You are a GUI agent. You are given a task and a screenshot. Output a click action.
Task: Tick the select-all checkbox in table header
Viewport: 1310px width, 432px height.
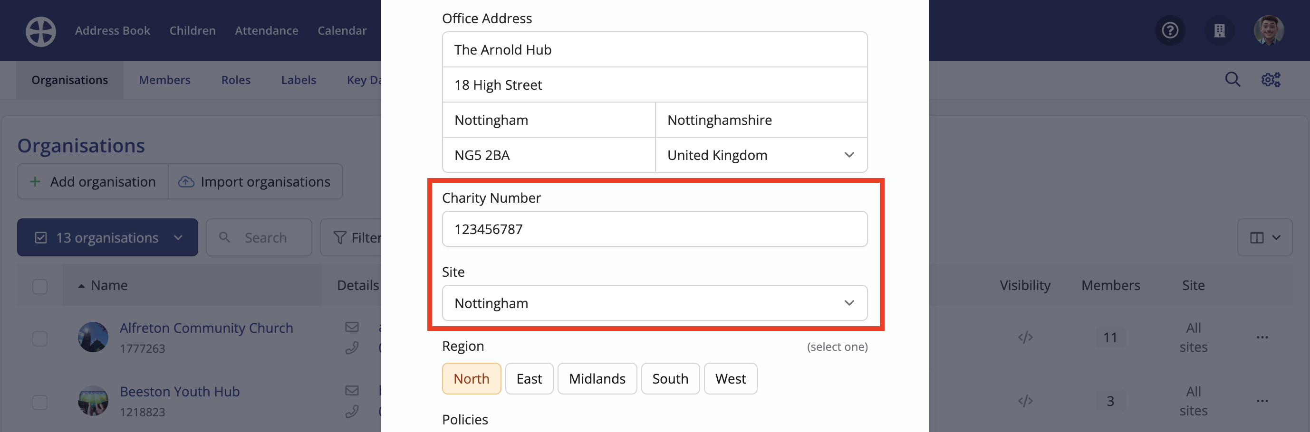pos(40,286)
